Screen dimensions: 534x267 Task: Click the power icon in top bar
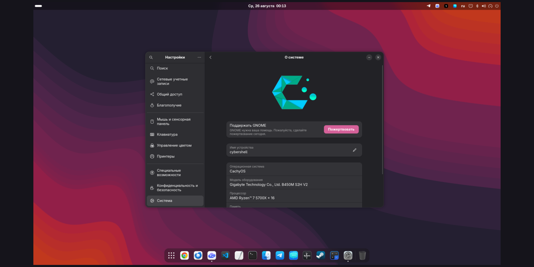tap(496, 6)
